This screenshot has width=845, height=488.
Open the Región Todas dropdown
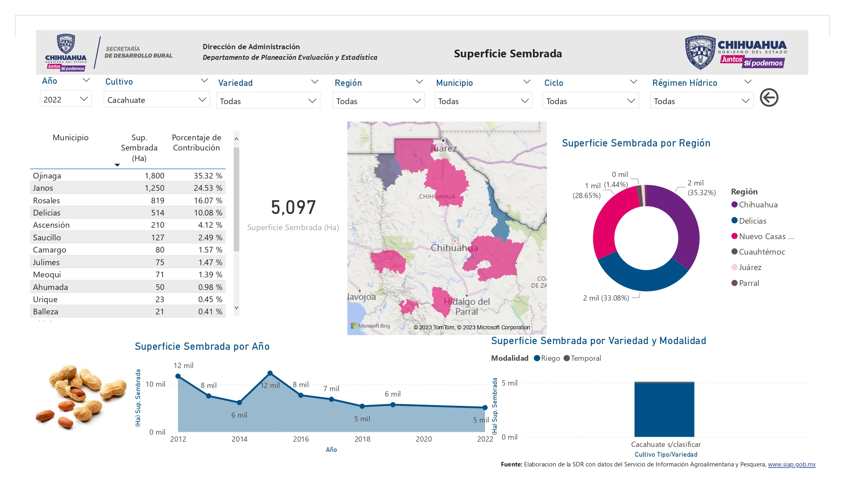[379, 101]
